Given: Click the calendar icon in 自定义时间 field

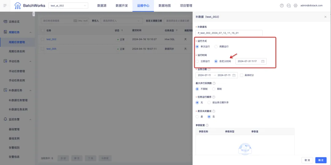Looking at the screenshot, I should pyautogui.click(x=263, y=61).
